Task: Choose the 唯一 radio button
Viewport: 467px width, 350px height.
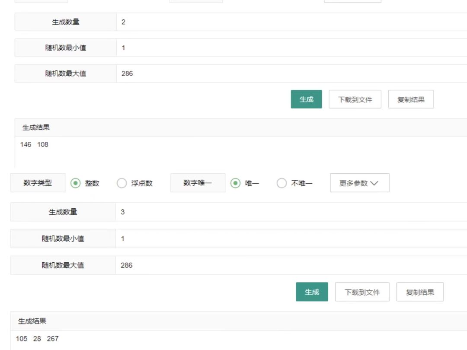Action: 235,183
